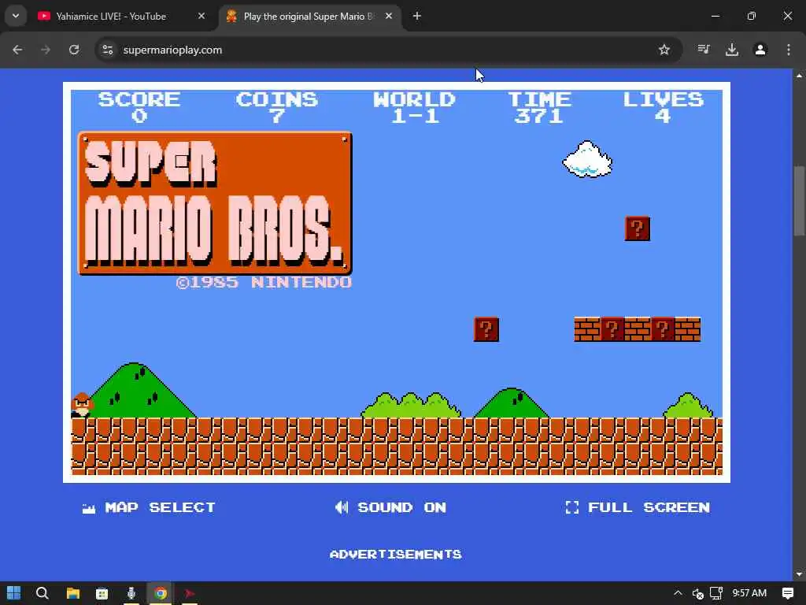This screenshot has width=806, height=605.
Task: Reload the supermarioplay.com page
Action: (x=74, y=50)
